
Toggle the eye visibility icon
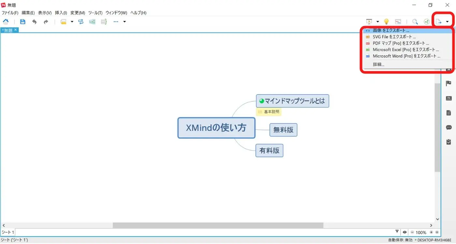[405, 232]
